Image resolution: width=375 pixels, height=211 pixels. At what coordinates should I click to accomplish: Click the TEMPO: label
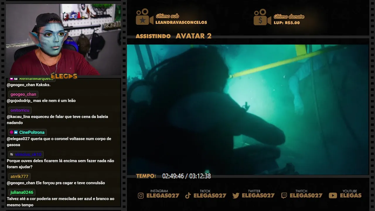coord(146,176)
